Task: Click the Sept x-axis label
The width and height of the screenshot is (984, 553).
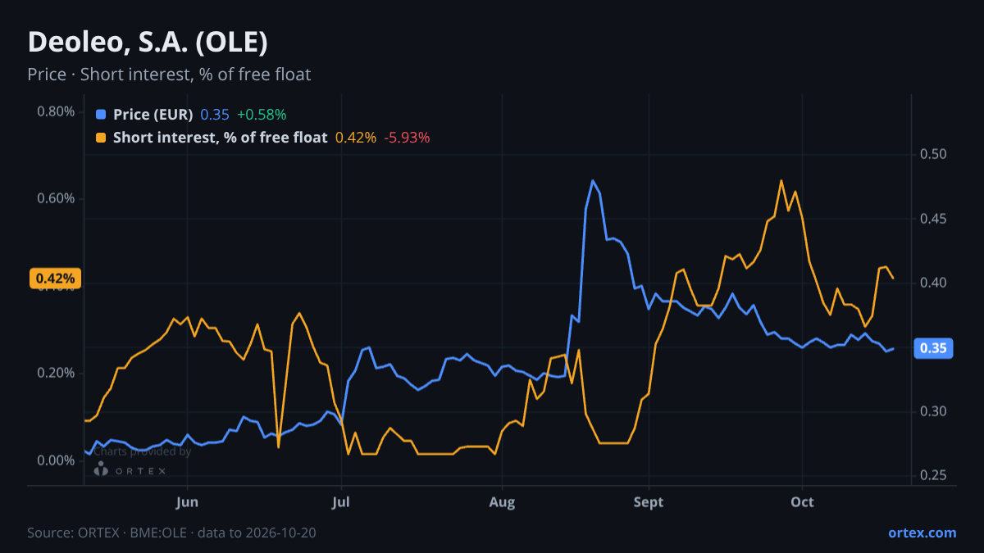Action: click(649, 501)
